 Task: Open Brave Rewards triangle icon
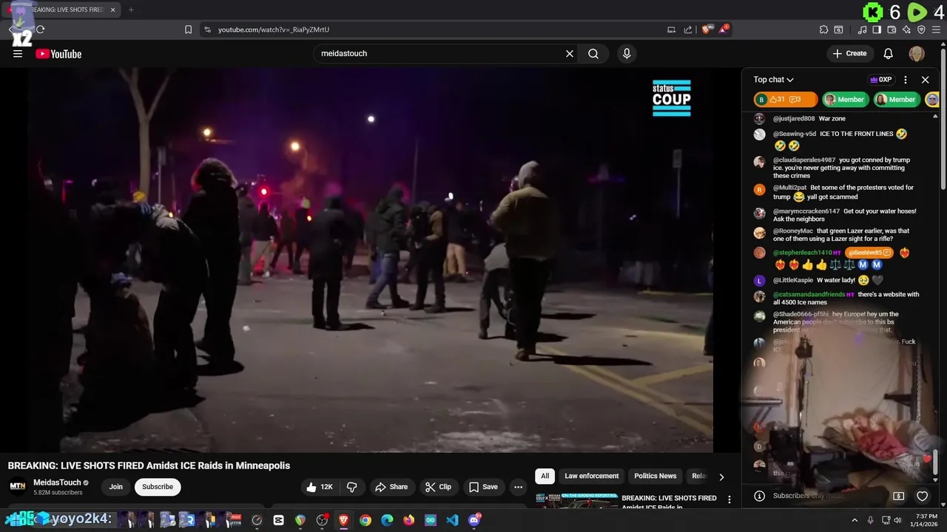click(x=724, y=30)
